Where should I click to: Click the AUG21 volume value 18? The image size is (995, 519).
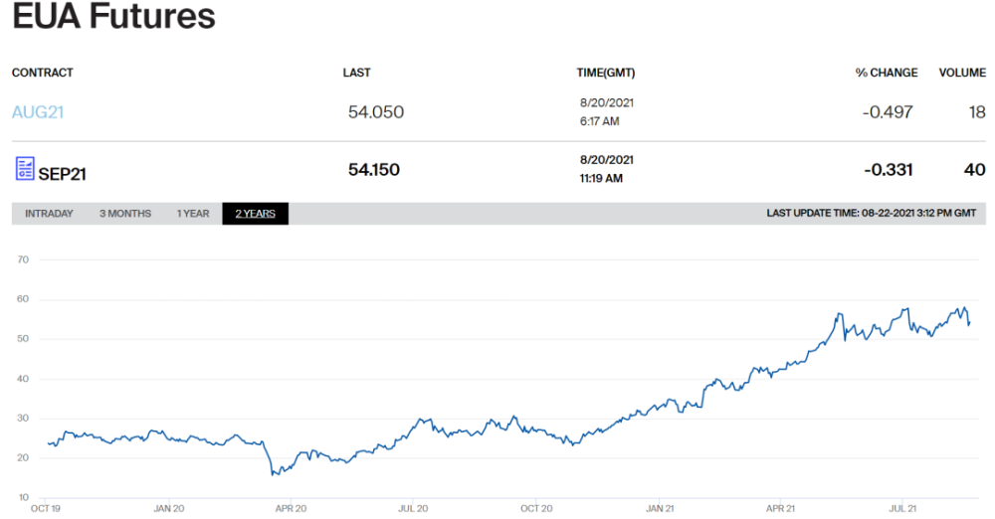point(977,112)
